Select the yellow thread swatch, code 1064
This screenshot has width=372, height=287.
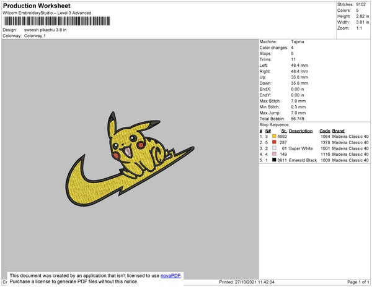coord(274,136)
